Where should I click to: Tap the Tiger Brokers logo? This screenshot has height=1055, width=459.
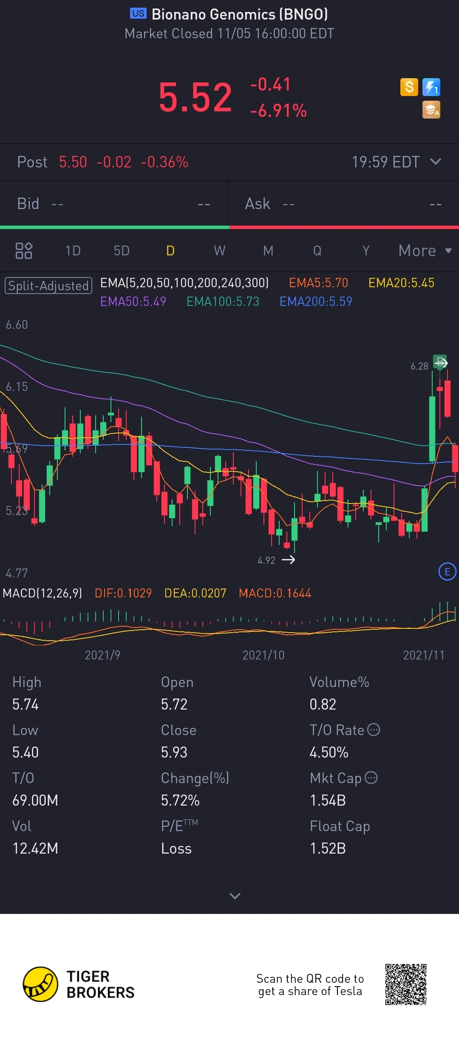point(79,984)
